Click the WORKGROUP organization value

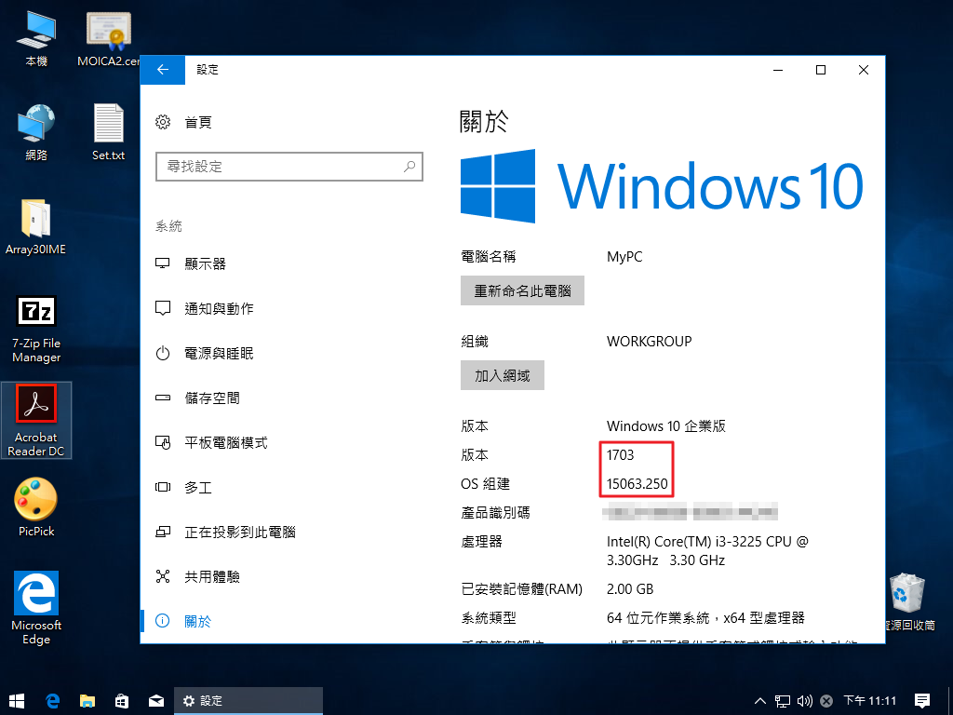point(649,341)
